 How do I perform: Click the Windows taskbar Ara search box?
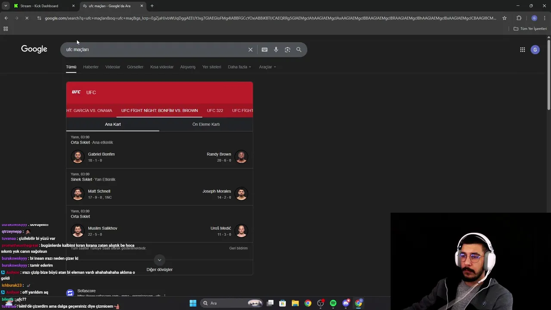click(x=232, y=303)
